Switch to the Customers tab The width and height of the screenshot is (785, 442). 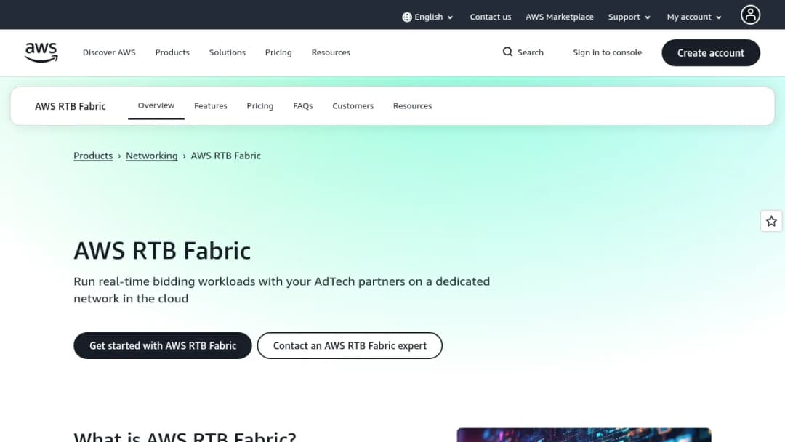[x=353, y=106]
